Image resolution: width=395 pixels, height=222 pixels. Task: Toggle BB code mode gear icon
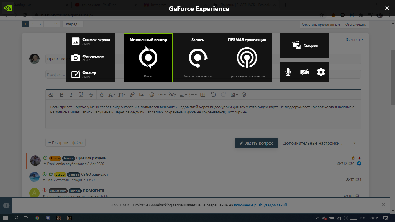coord(244,95)
